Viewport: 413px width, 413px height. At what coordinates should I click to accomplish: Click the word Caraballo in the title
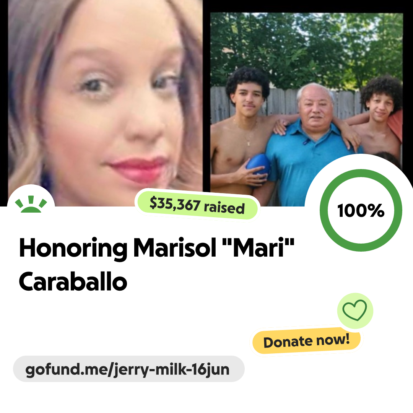(x=73, y=282)
